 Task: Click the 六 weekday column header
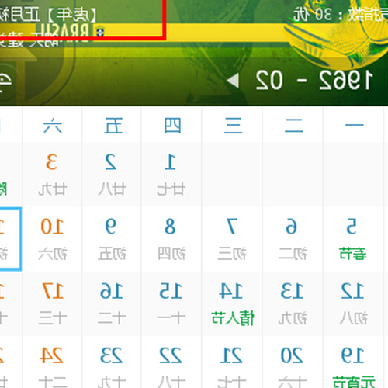point(53,125)
